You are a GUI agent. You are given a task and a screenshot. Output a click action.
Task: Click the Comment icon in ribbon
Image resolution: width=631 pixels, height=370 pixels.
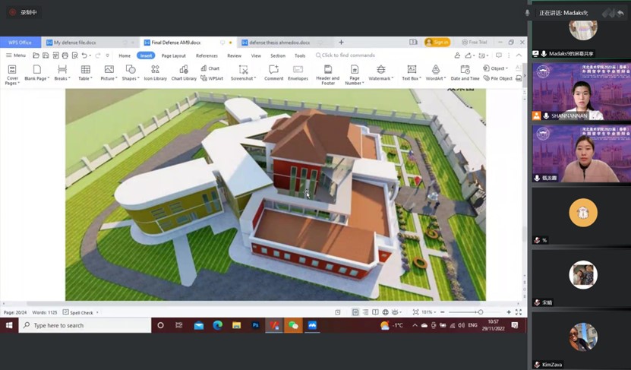273,72
